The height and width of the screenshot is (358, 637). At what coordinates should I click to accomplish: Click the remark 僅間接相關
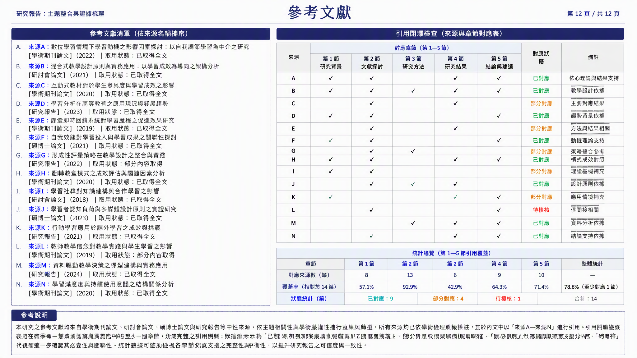coord(585,210)
